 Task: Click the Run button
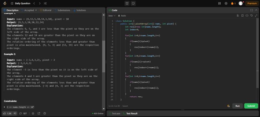pos(238,106)
